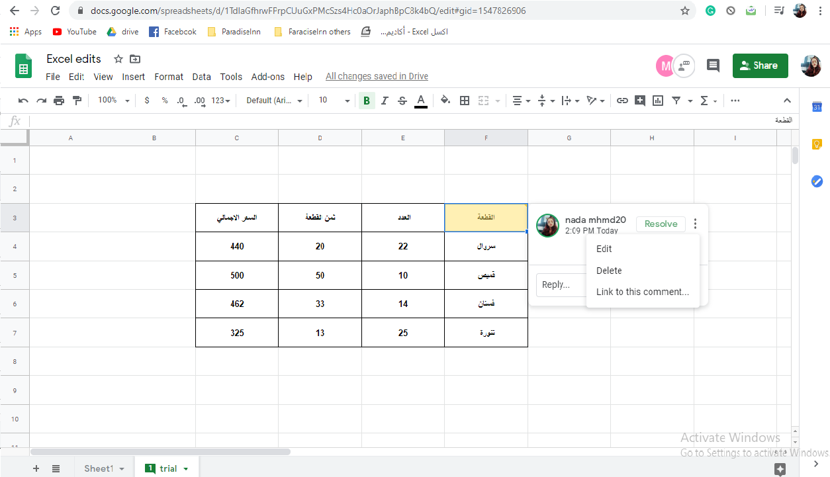Click the Reply field on the comment

[560, 284]
